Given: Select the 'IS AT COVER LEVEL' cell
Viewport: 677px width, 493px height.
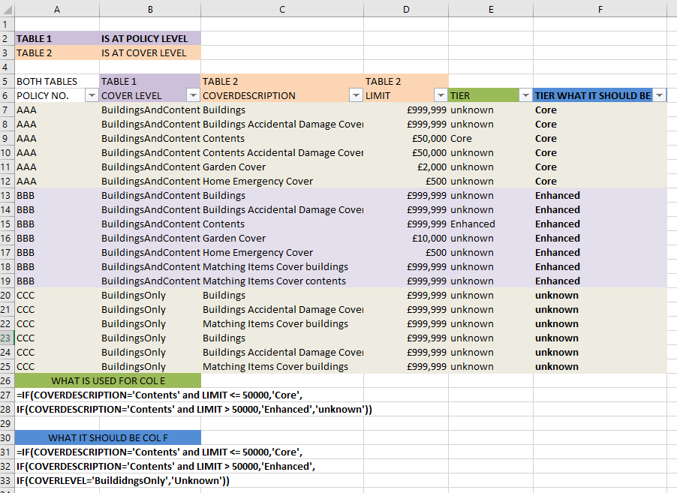Looking at the screenshot, I should pos(149,53).
